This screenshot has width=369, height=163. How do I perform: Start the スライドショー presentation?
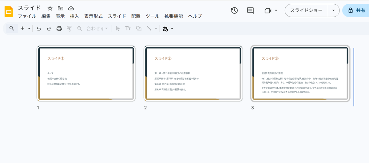(x=307, y=10)
